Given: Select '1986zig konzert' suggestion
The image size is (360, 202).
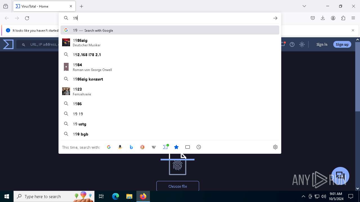Looking at the screenshot, I should pos(170,79).
